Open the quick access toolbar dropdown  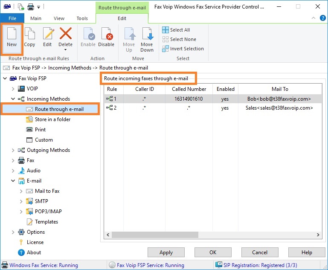pos(38,7)
